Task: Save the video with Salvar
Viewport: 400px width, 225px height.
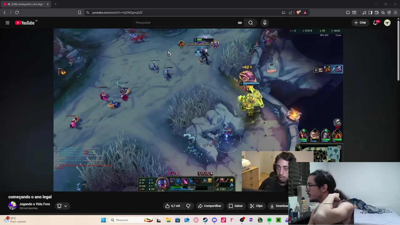Action: tap(236, 206)
